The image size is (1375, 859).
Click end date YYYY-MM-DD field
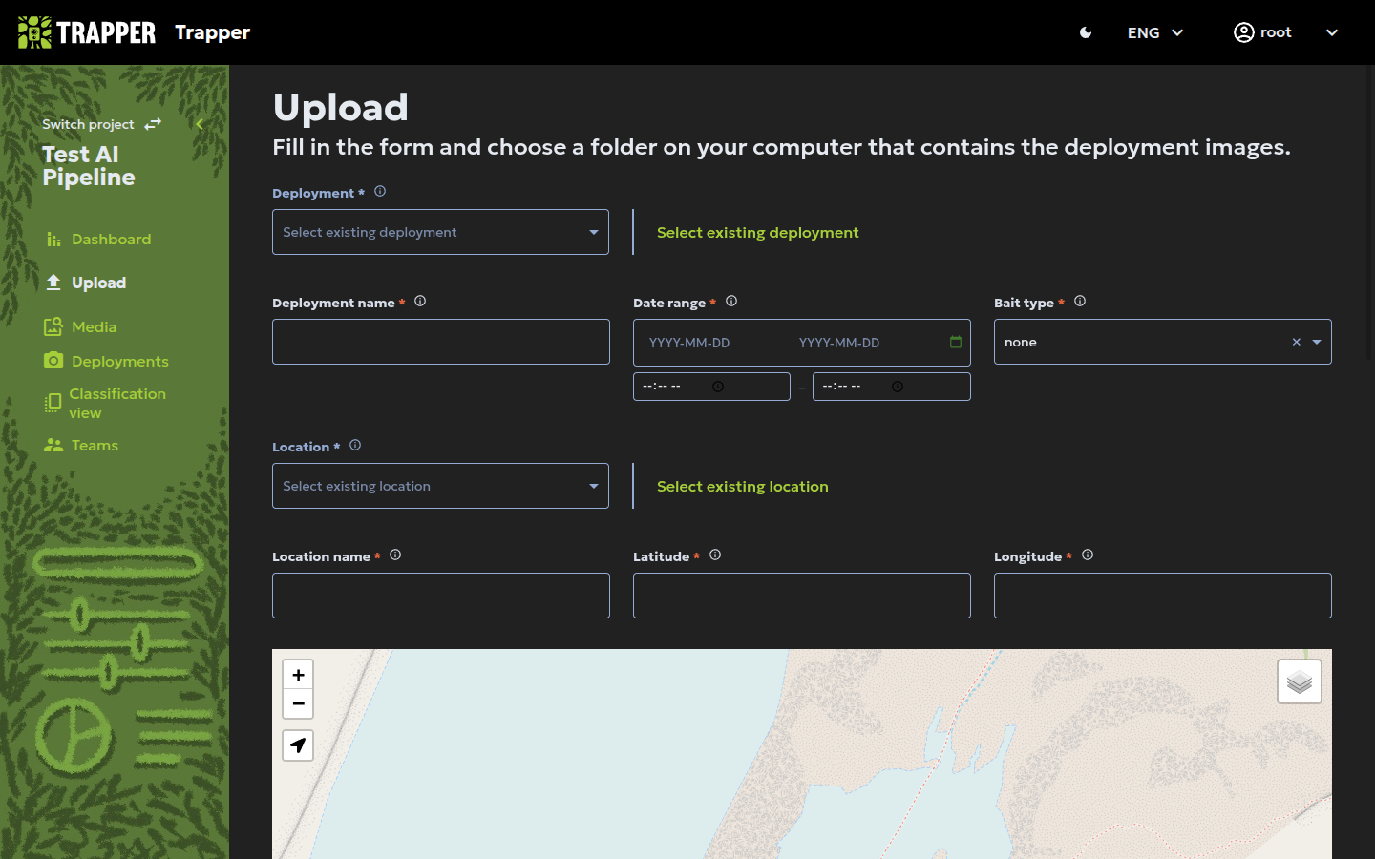coord(839,343)
